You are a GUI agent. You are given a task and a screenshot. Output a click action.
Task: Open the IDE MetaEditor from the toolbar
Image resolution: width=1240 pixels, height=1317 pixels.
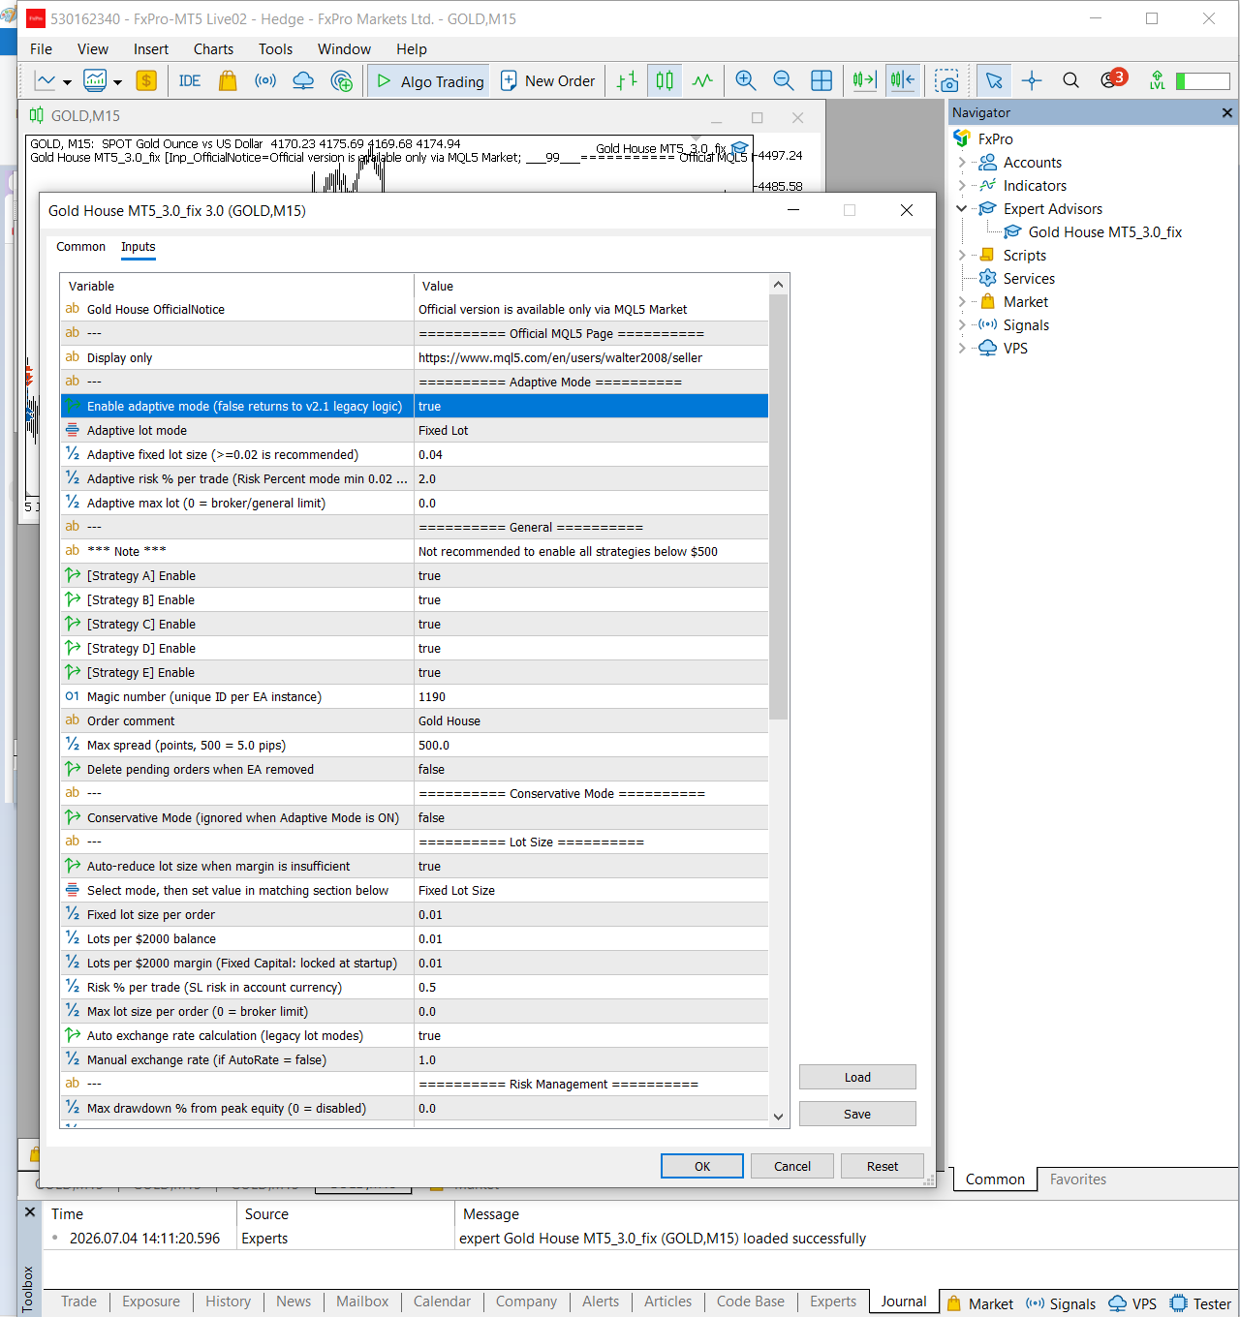tap(190, 81)
